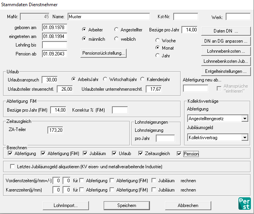Check Abfertigung in the Vordienstzeiten row
Screen dimensions: 254x214
point(82,180)
